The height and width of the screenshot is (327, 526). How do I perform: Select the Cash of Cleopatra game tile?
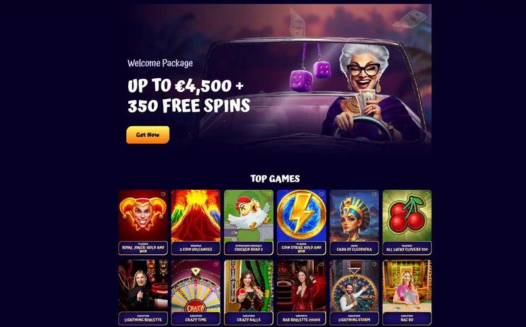[x=354, y=223]
